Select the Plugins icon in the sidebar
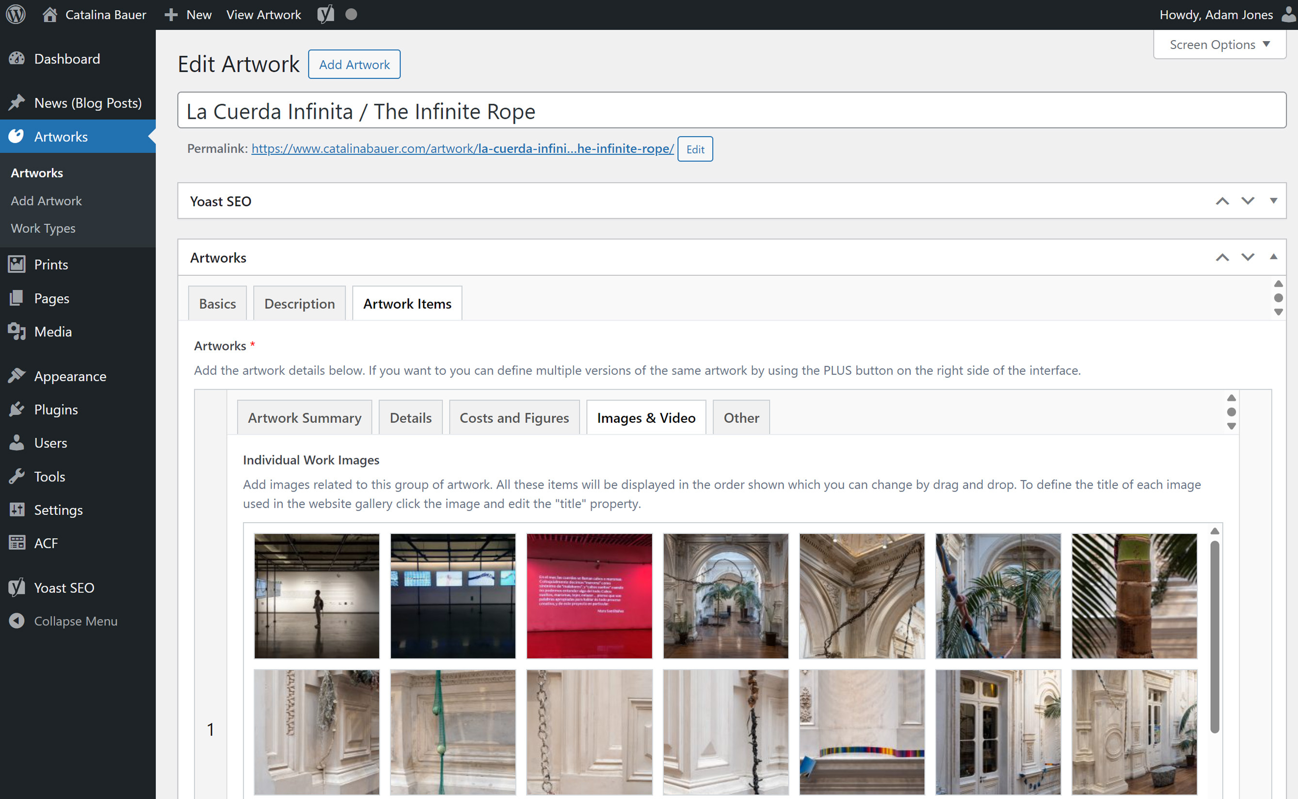1298x799 pixels. (17, 409)
